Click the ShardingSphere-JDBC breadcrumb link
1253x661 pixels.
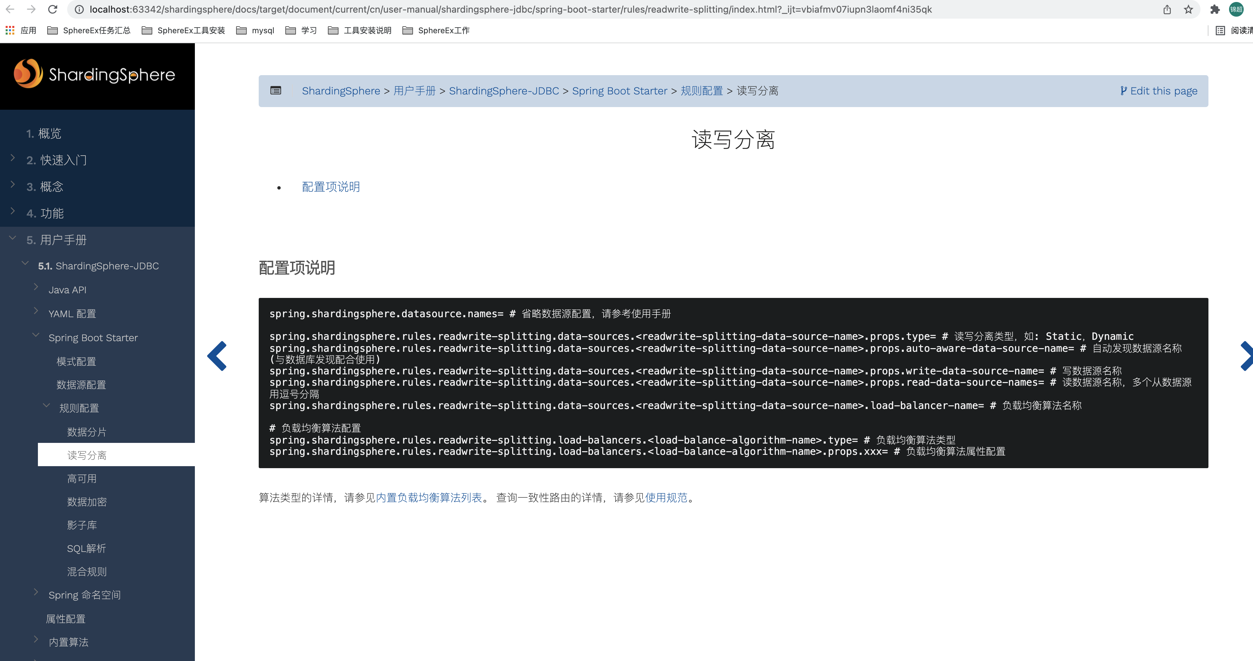coord(504,91)
